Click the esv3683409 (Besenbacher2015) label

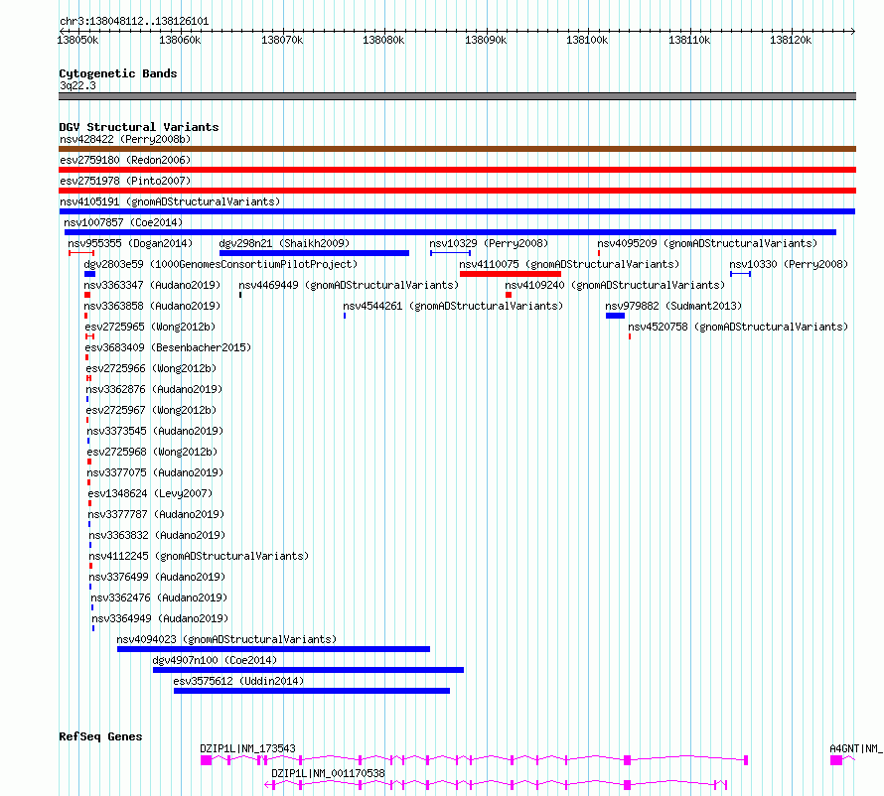click(168, 347)
